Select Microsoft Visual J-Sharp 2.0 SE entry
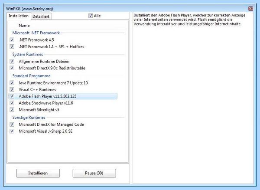Viewport: 260px width, 190px height. pos(45,131)
